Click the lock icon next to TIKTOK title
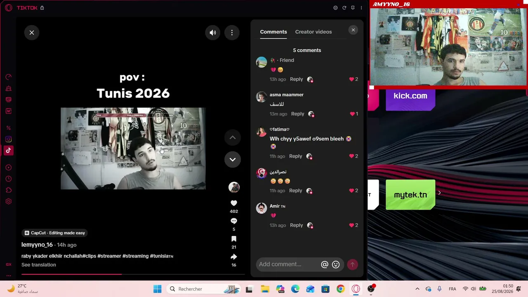The image size is (528, 297). pyautogui.click(x=42, y=8)
